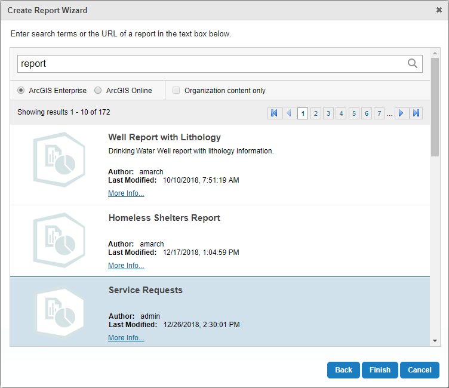
Task: Select the ArcGIS Enterprise radio button
Action: tap(21, 91)
